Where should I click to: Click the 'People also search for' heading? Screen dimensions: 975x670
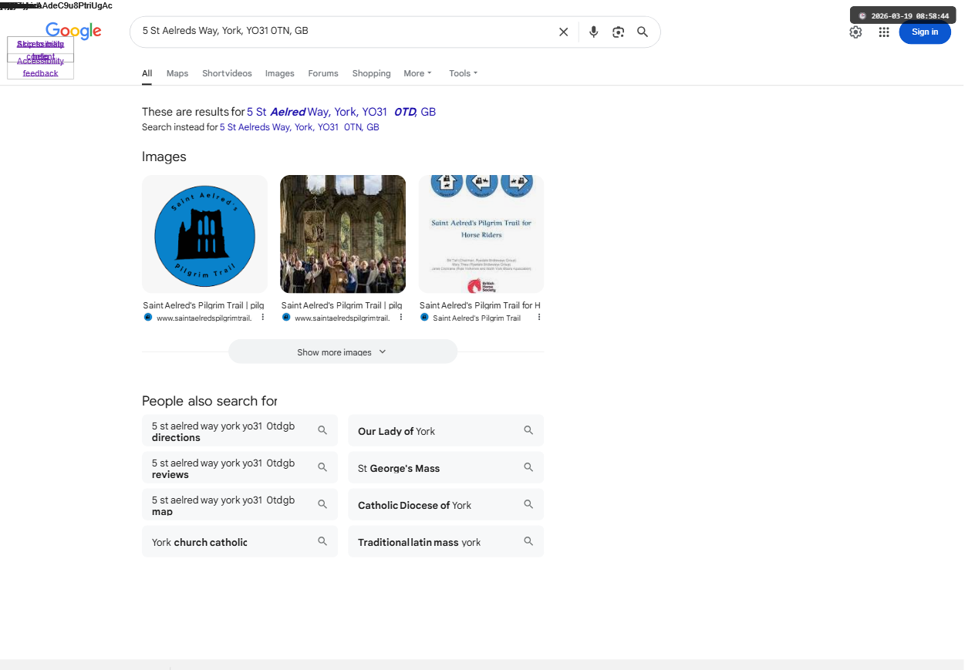tap(209, 401)
